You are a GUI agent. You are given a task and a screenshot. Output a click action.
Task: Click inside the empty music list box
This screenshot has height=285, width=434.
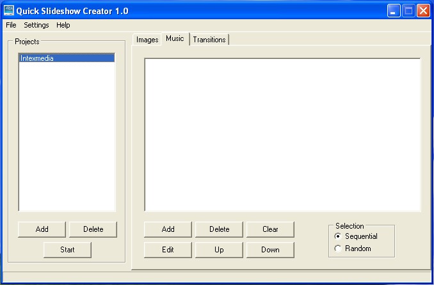[282, 135]
